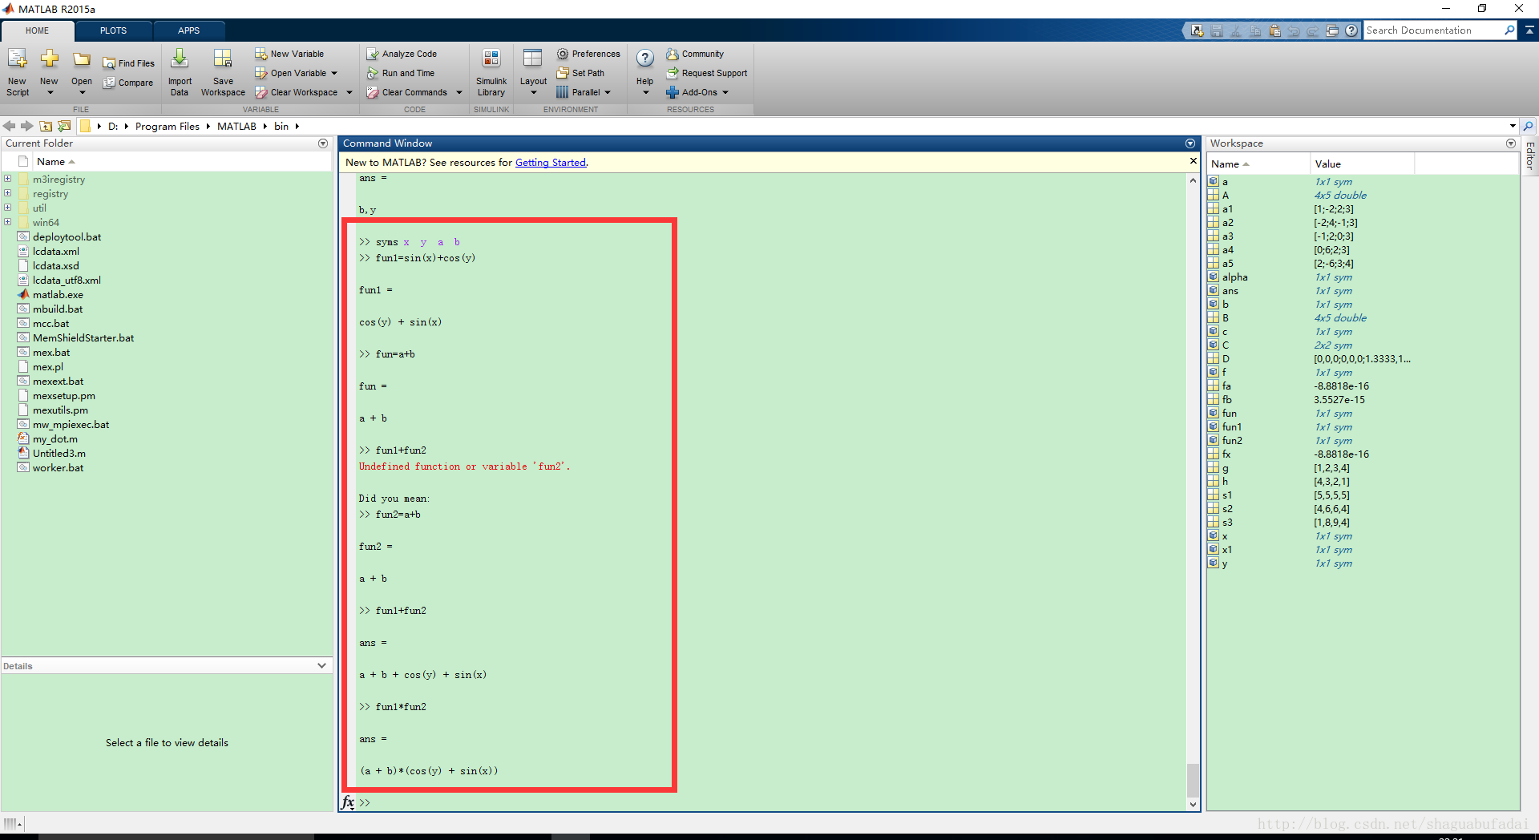The image size is (1539, 840).
Task: Click the browse for folder icon
Action: [64, 126]
